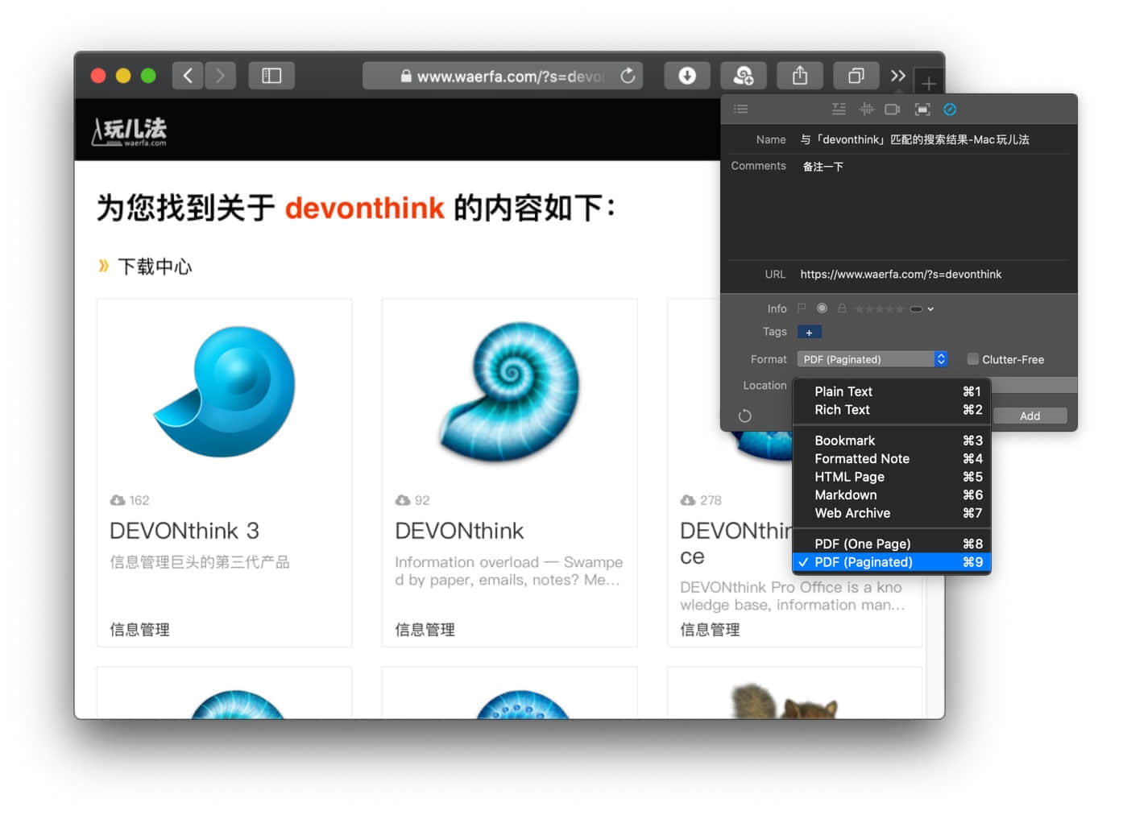Toggle the Safari sidebar
The width and height of the screenshot is (1123, 815).
(271, 76)
